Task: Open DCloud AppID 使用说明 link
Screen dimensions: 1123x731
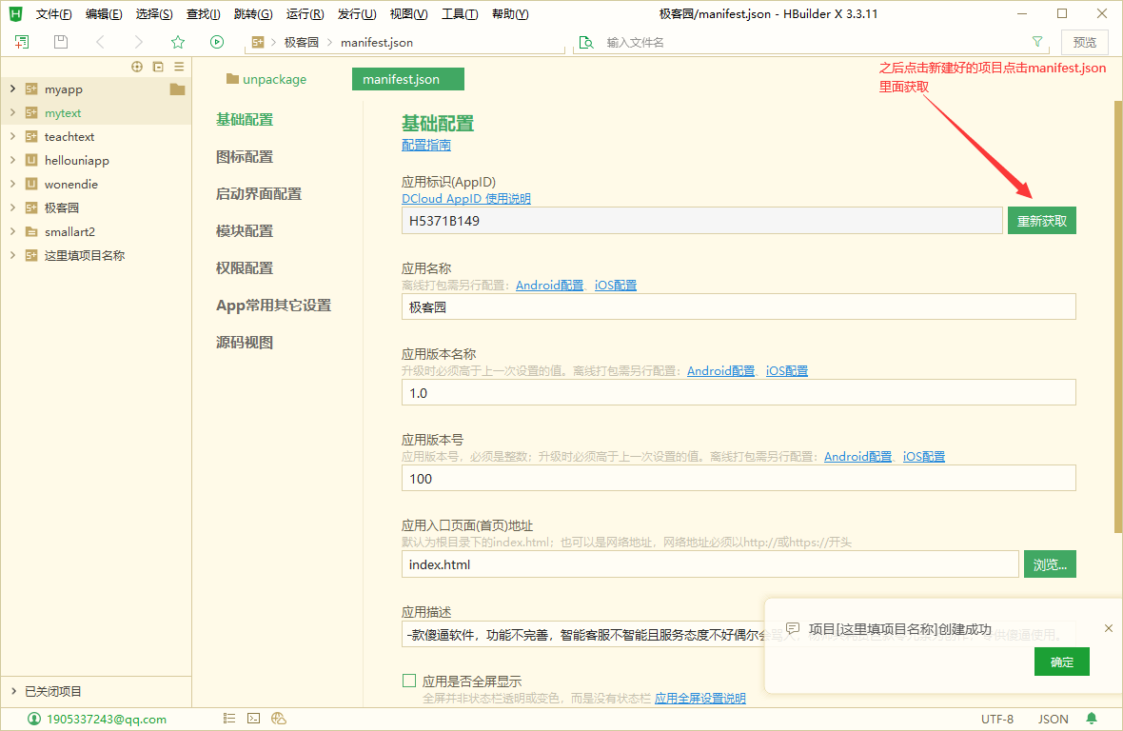Action: pyautogui.click(x=466, y=198)
